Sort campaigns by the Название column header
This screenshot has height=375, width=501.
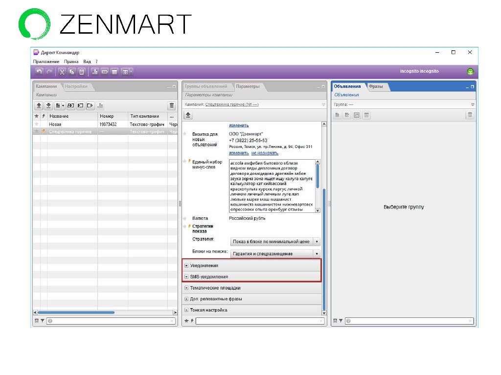[72, 116]
